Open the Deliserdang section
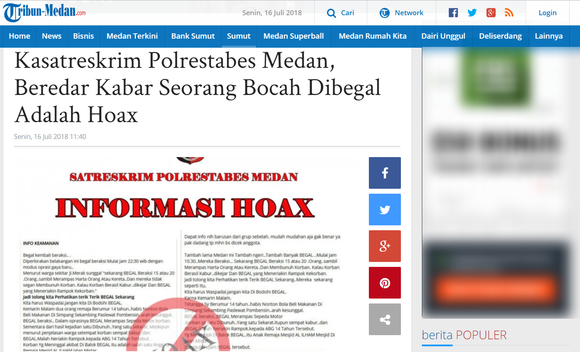Screen dimensions: 580x352 click(500, 36)
